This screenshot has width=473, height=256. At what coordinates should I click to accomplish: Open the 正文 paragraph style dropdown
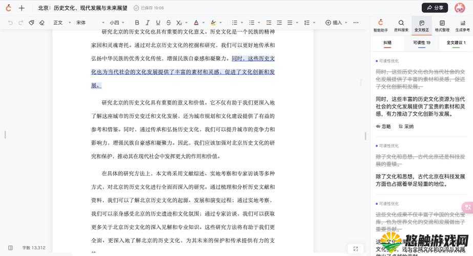62,23
